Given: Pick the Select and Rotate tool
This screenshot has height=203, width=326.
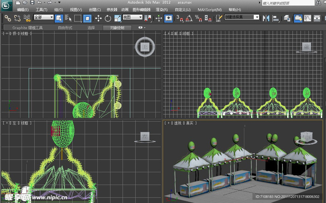Looking at the screenshot, I should tap(108, 18).
